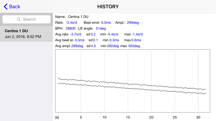Click the min amplitude value 282deg

click(113, 46)
